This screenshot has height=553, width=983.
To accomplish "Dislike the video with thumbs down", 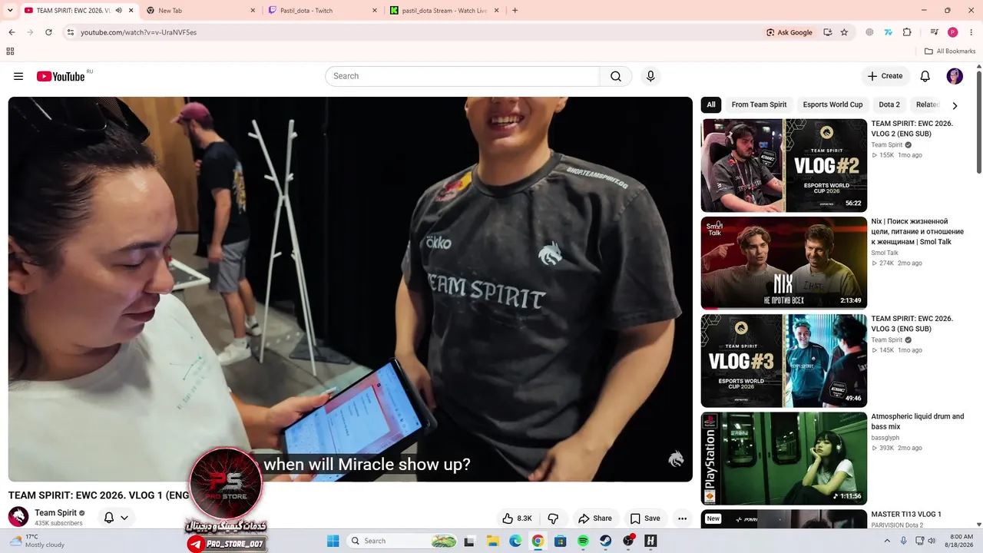I will click(x=553, y=518).
